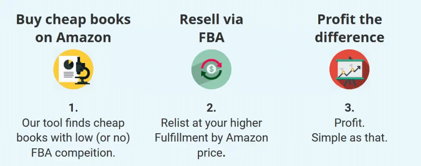Click 'Our tool finds cheap books' description
This screenshot has width=421, height=166.
coord(73,130)
